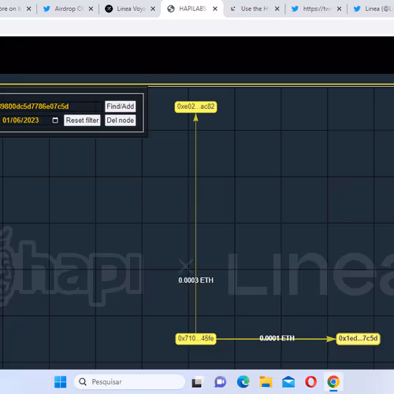Image resolution: width=394 pixels, height=394 pixels.
Task: Close the Linea Voyage tab
Action: [x=153, y=9]
